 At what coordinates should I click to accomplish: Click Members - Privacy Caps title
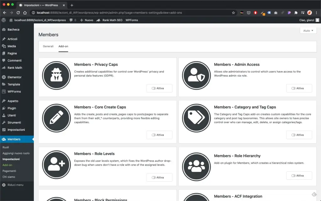click(x=96, y=64)
